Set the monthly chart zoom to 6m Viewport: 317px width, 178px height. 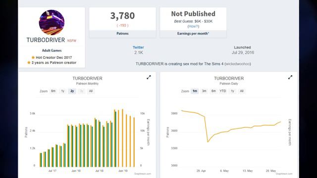pyautogui.click(x=53, y=91)
